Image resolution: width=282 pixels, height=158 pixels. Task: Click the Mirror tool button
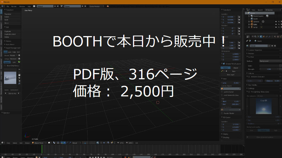click(x=12, y=23)
